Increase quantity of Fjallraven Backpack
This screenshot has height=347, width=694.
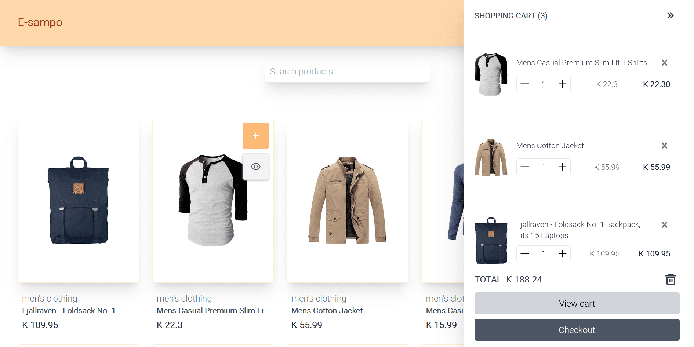click(x=562, y=253)
